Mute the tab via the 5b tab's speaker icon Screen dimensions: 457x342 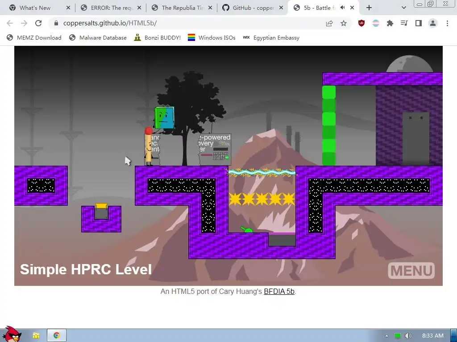(342, 8)
